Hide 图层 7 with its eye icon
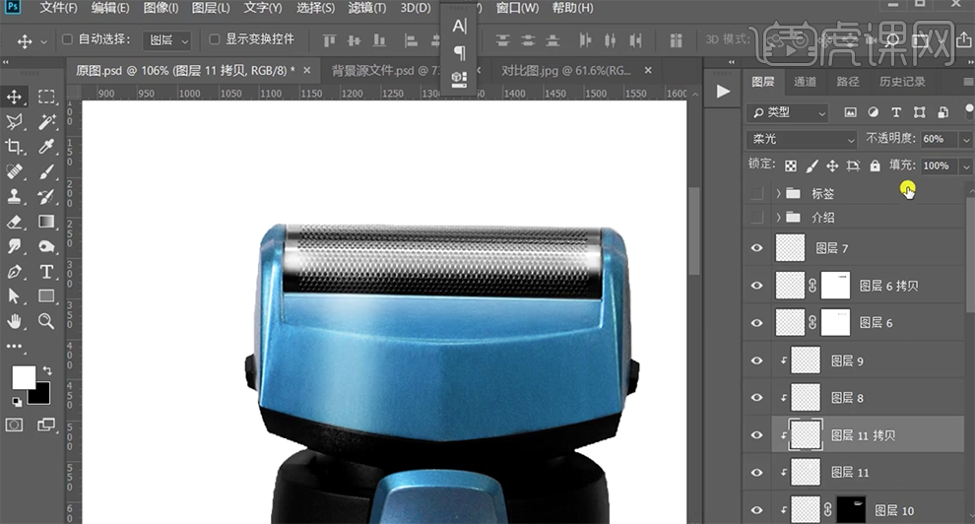The height and width of the screenshot is (524, 975). click(756, 248)
